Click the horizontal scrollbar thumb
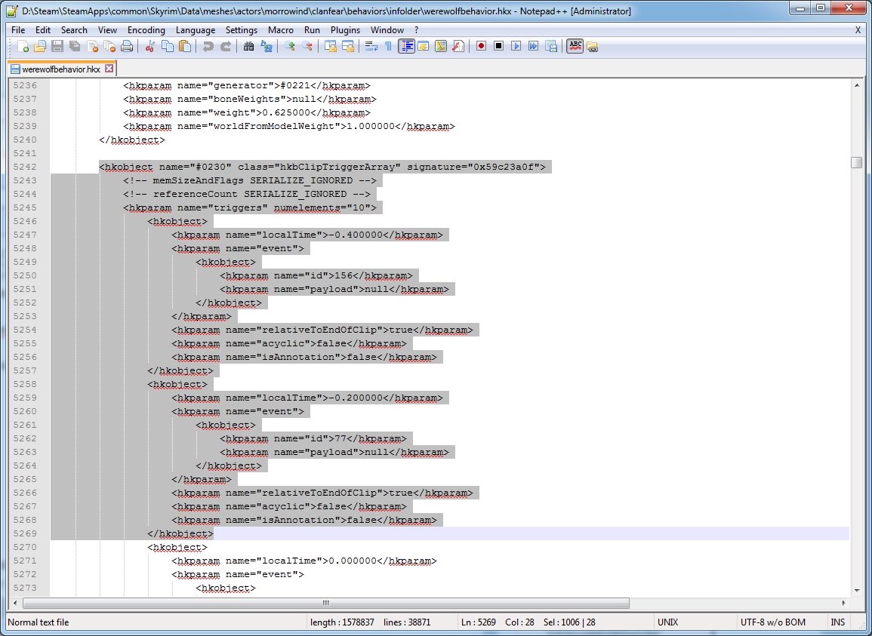Viewport: 872px width, 636px height. (326, 603)
